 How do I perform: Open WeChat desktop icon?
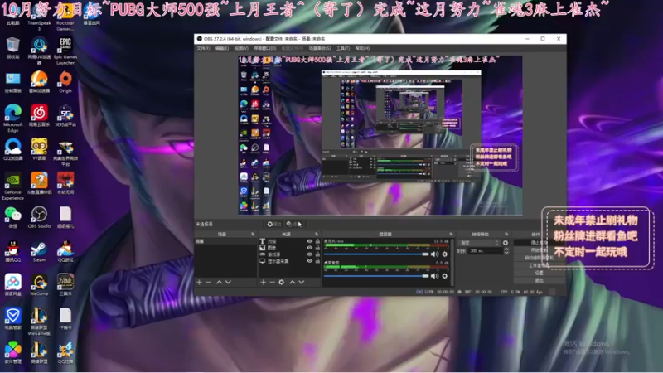[x=13, y=217]
